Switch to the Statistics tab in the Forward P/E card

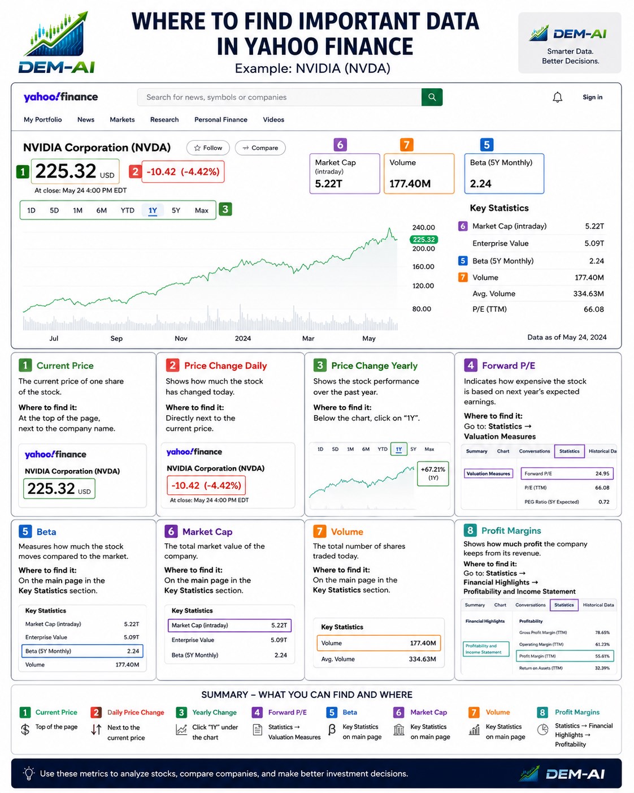(570, 451)
